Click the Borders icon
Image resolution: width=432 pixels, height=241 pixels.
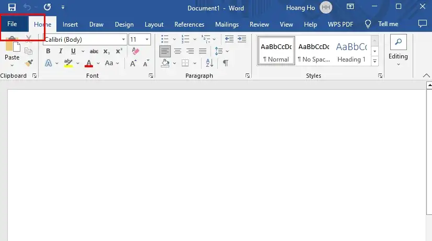pos(185,63)
